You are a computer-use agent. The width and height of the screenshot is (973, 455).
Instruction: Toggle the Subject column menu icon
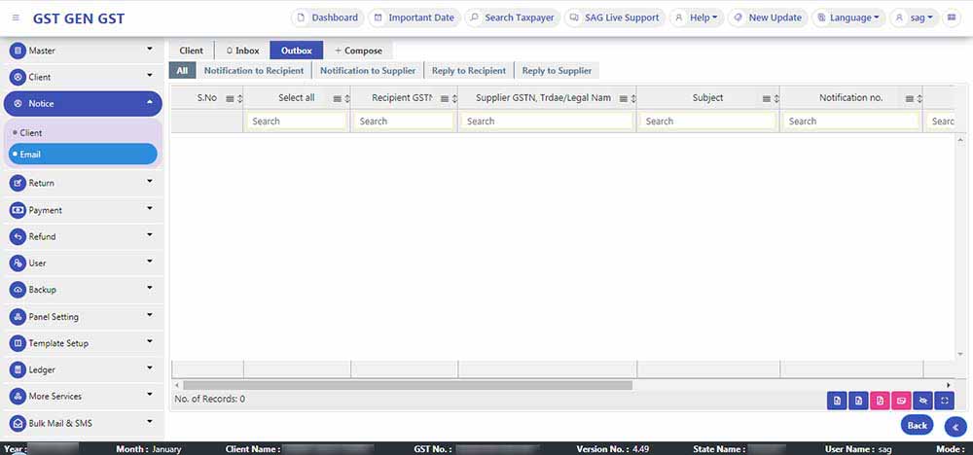766,98
